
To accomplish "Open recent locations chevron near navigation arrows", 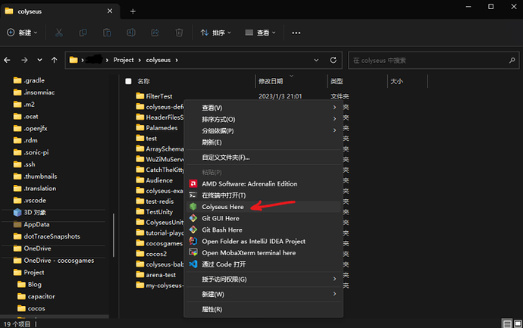I will pos(39,60).
